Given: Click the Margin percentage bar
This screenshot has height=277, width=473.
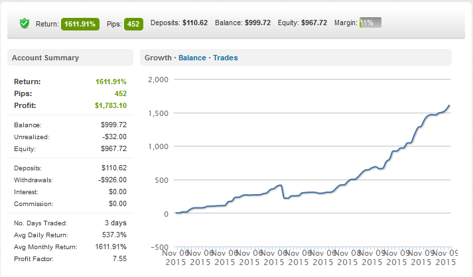Looking at the screenshot, I should [370, 23].
